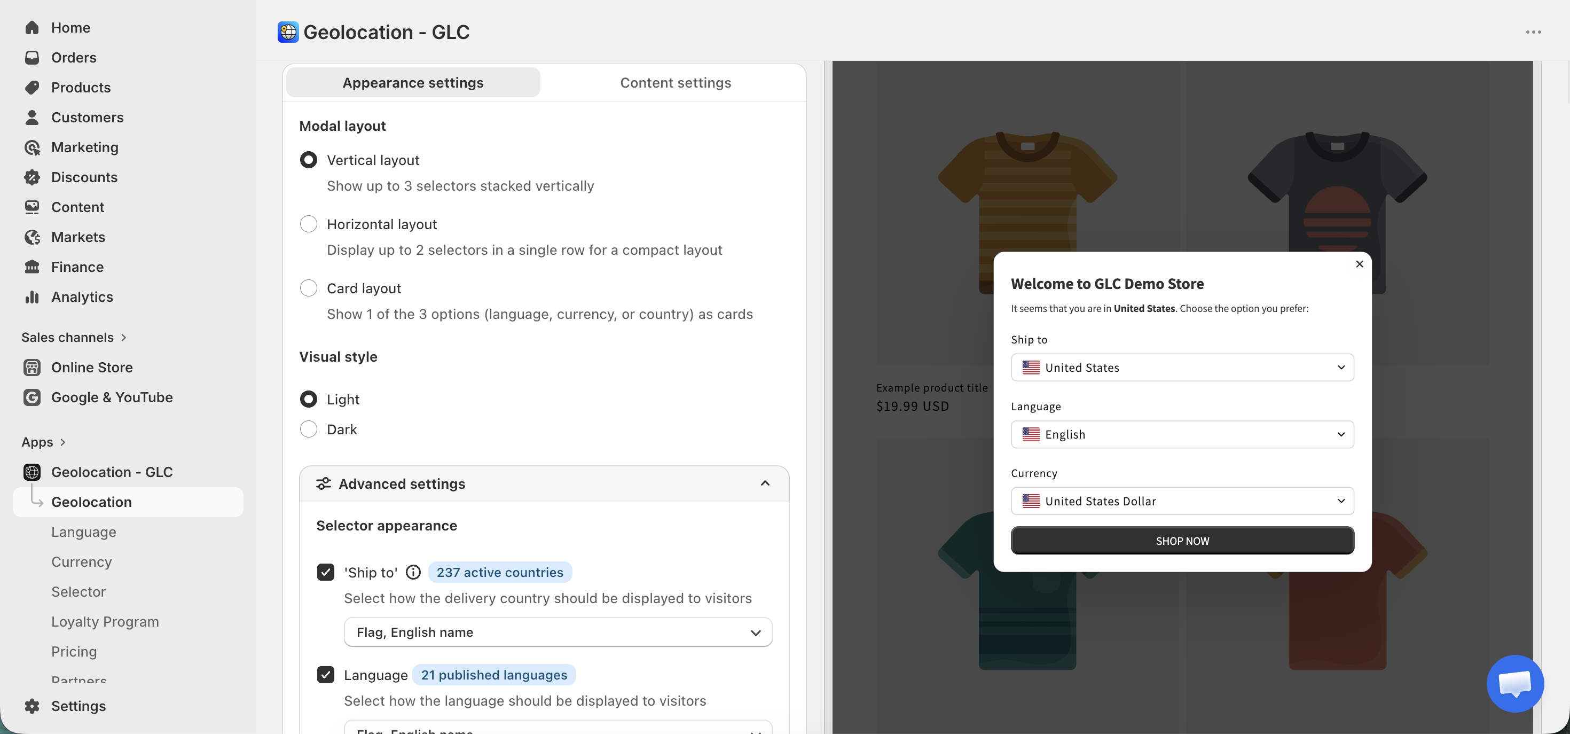1570x734 pixels.
Task: Click the Orders navigation link
Action: tap(74, 57)
